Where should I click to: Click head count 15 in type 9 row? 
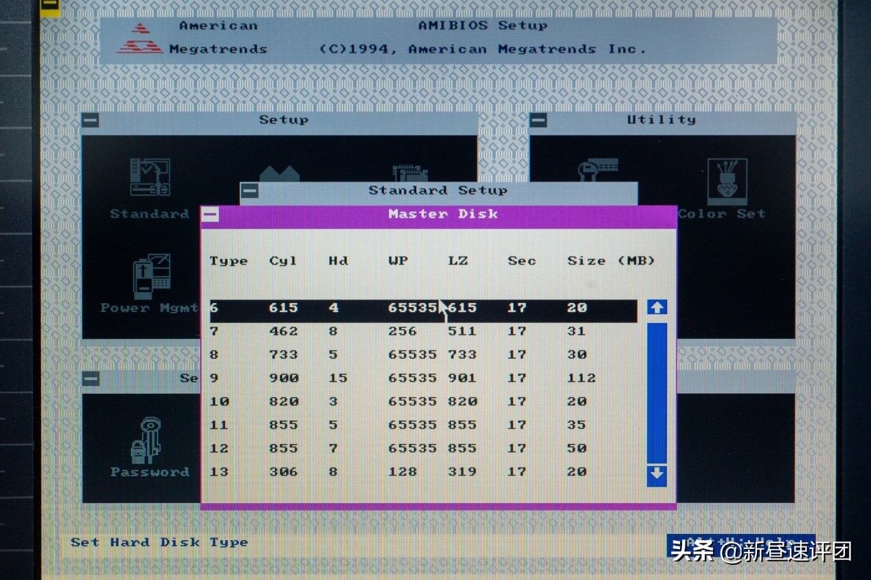coord(338,379)
